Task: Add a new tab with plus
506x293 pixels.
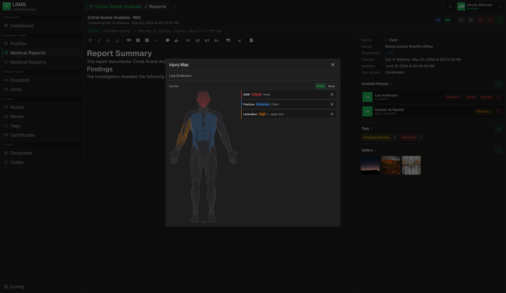Action: click(174, 7)
